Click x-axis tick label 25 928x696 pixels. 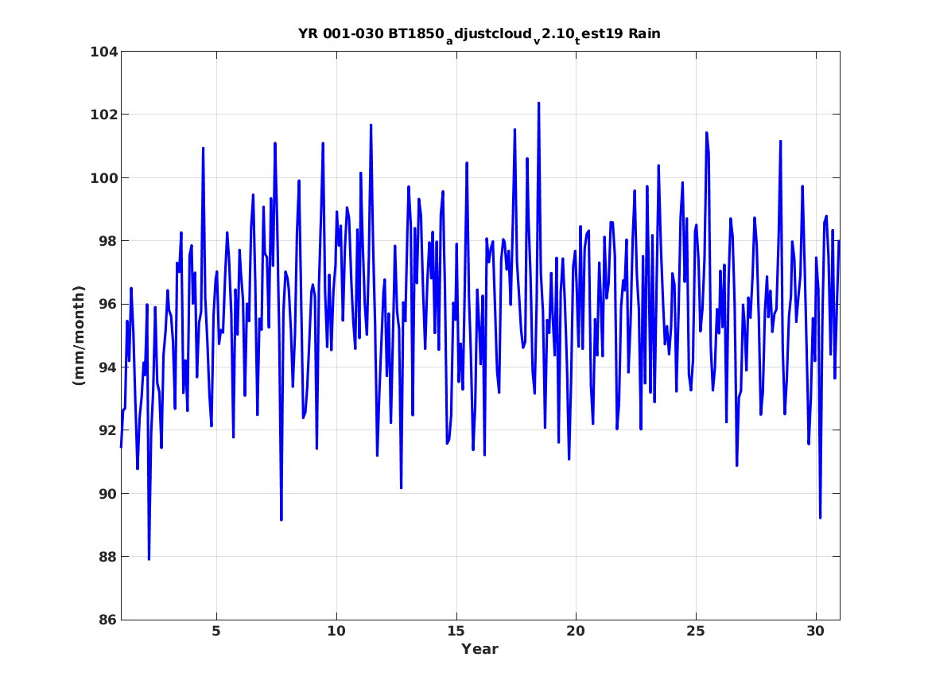pyautogui.click(x=696, y=632)
